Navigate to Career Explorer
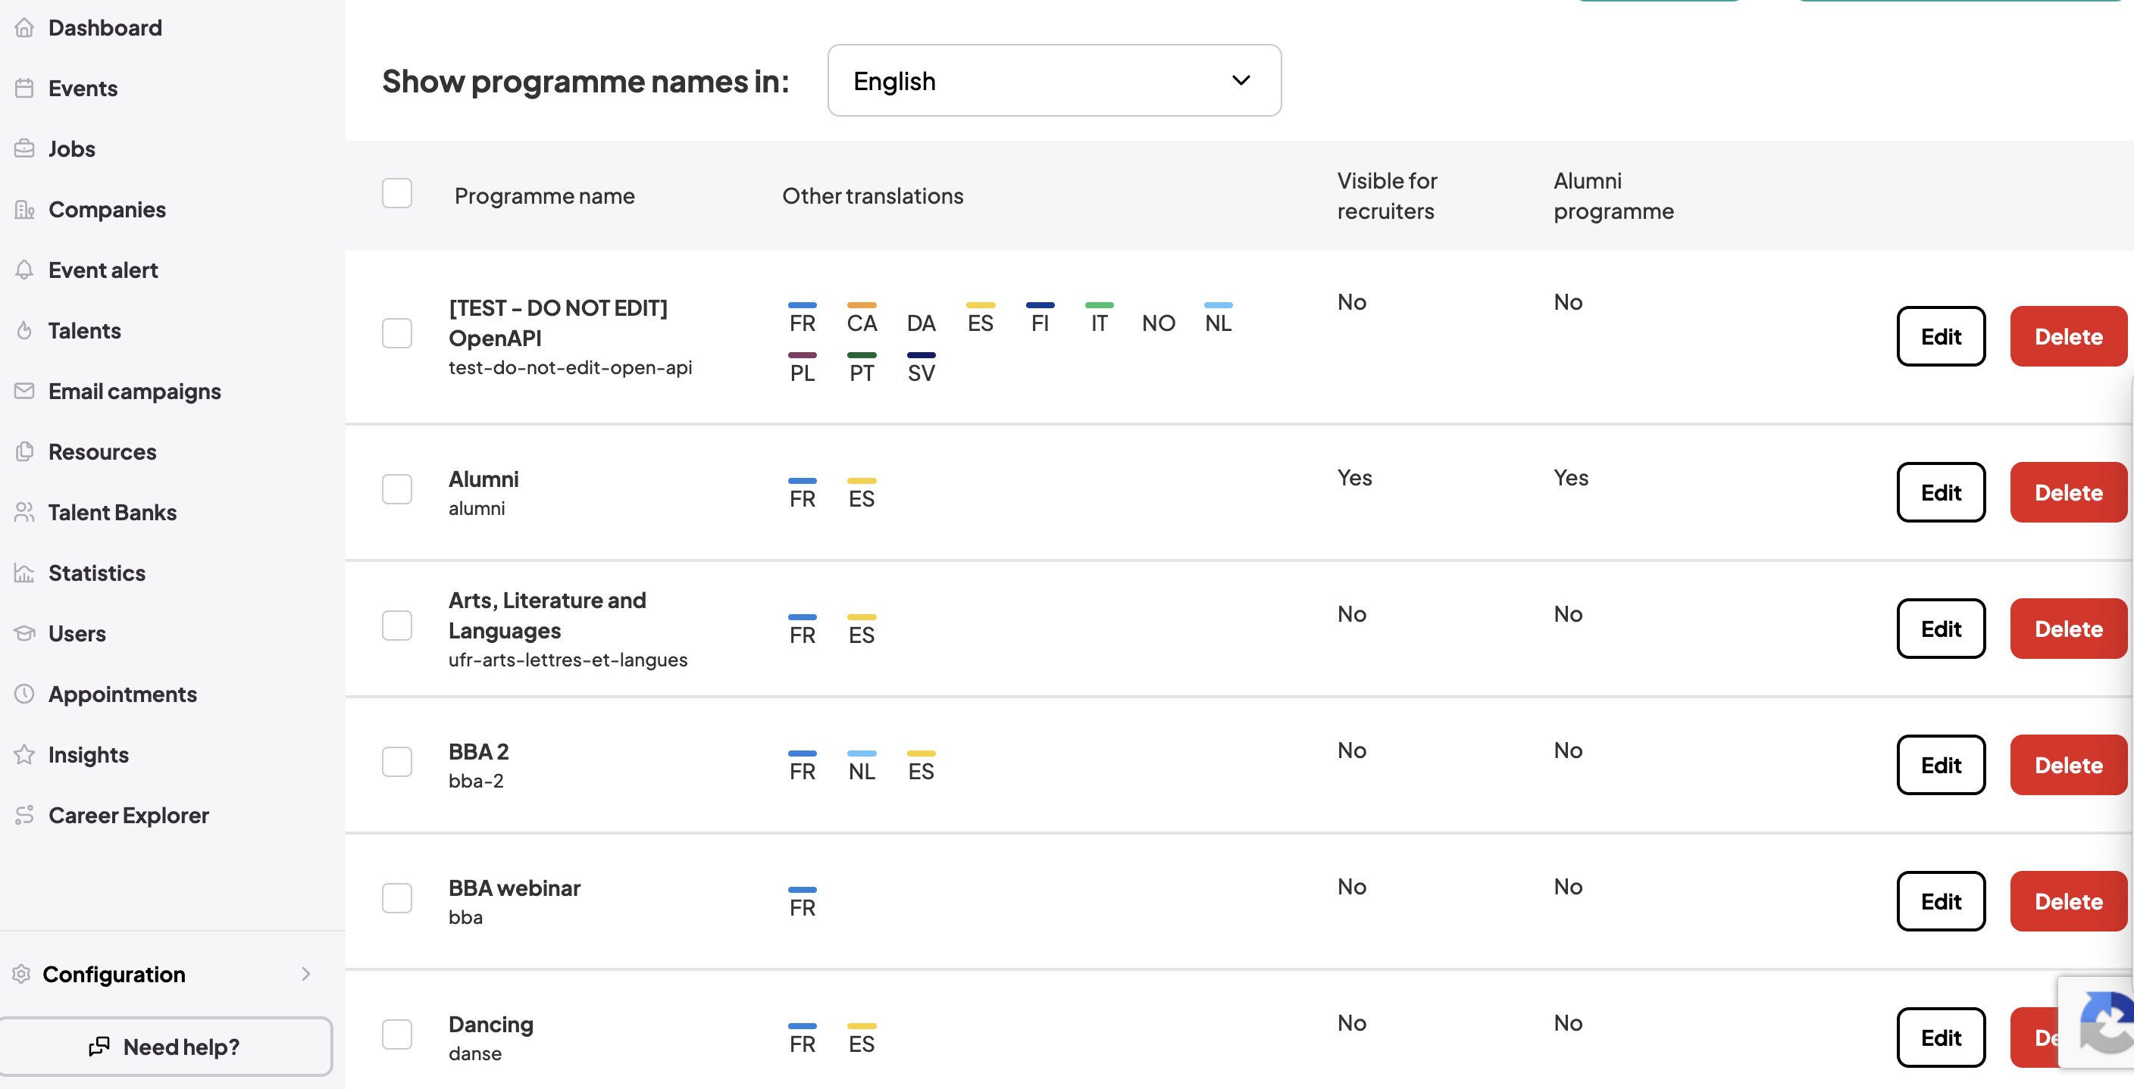This screenshot has height=1089, width=2134. [127, 816]
